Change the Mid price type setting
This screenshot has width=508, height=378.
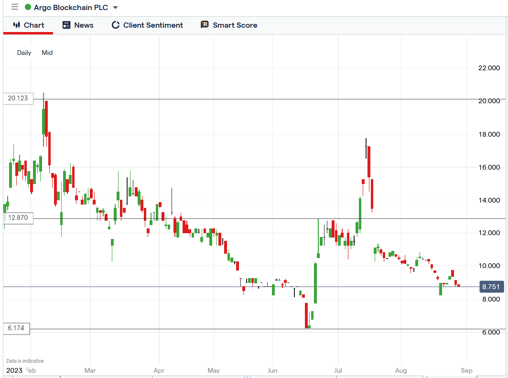point(47,53)
